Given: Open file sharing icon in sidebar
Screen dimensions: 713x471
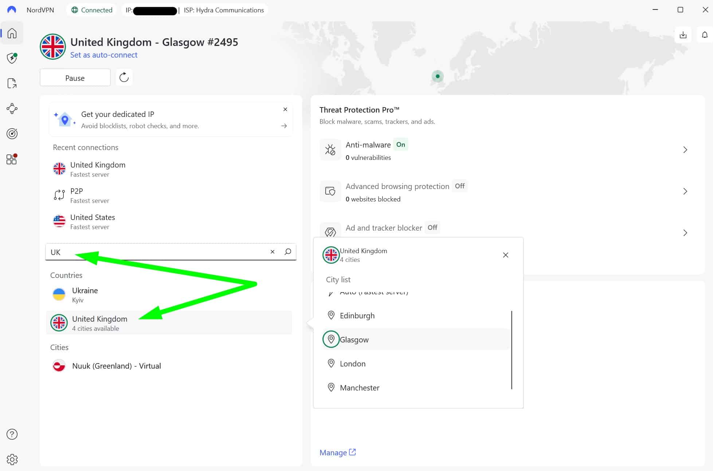Looking at the screenshot, I should pos(12,83).
